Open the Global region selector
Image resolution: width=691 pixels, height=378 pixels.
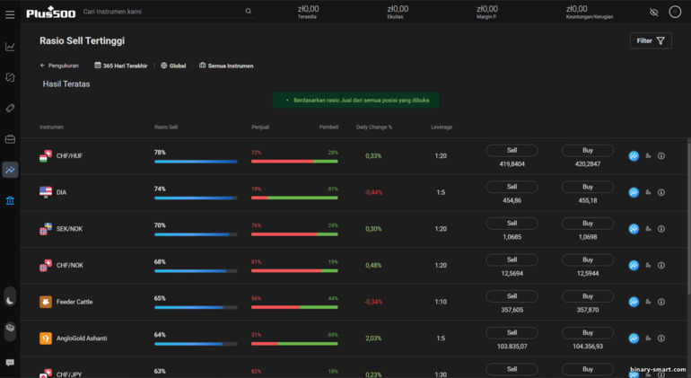pyautogui.click(x=173, y=66)
